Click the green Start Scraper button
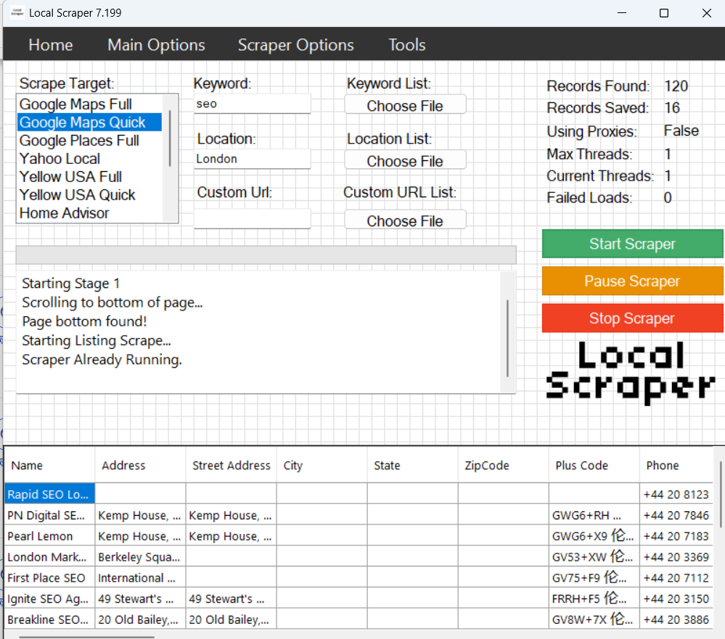This screenshot has height=639, width=725. pyautogui.click(x=632, y=244)
